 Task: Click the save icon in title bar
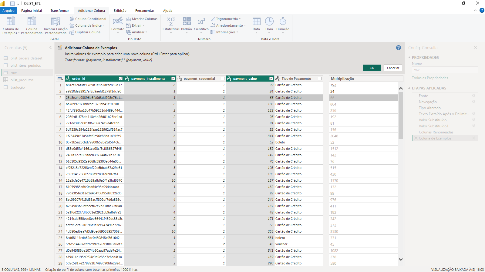[x=12, y=3]
